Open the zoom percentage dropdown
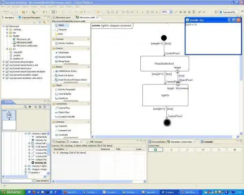Image resolution: width=244 pixels, height=195 pixels. [170, 12]
